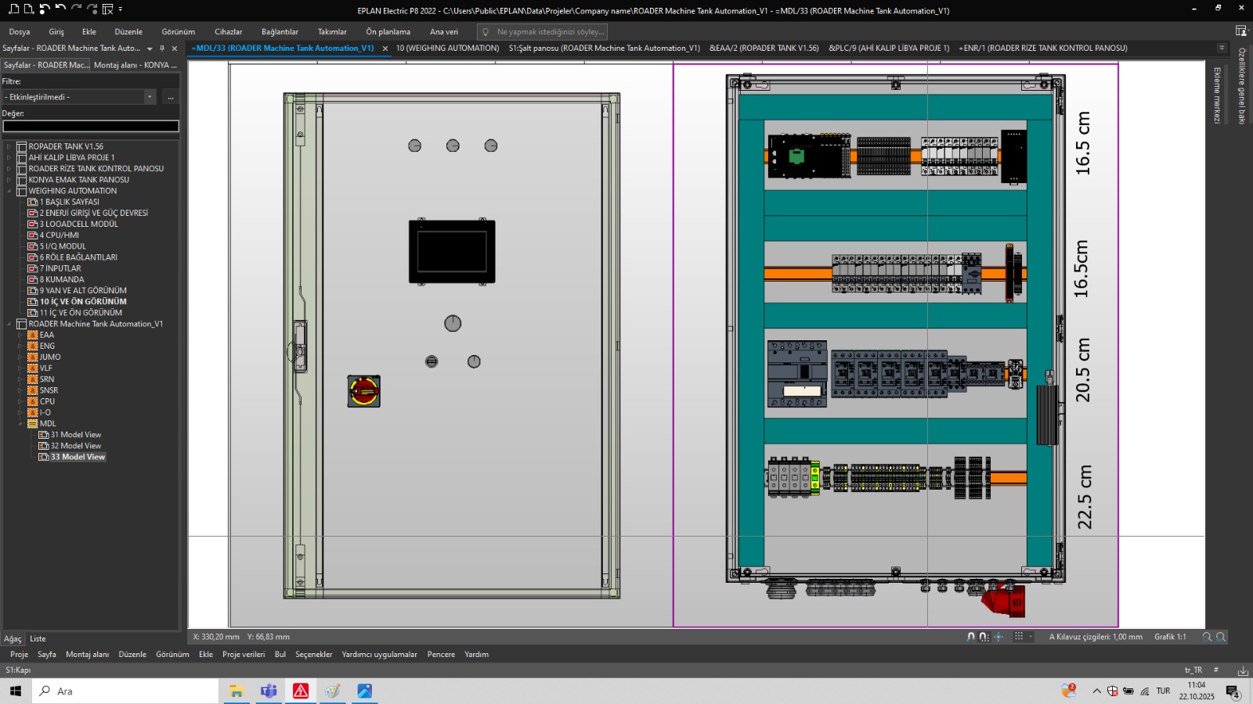Select the 32 Model View tree page

point(76,446)
